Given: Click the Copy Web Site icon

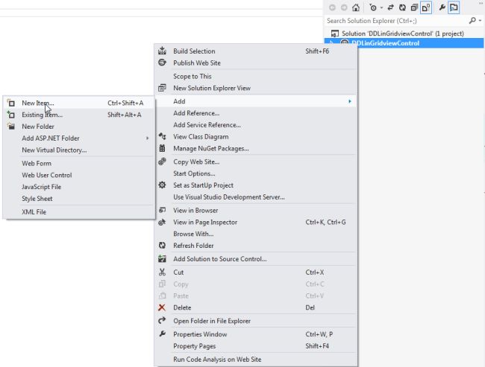Looking at the screenshot, I should pos(162,162).
